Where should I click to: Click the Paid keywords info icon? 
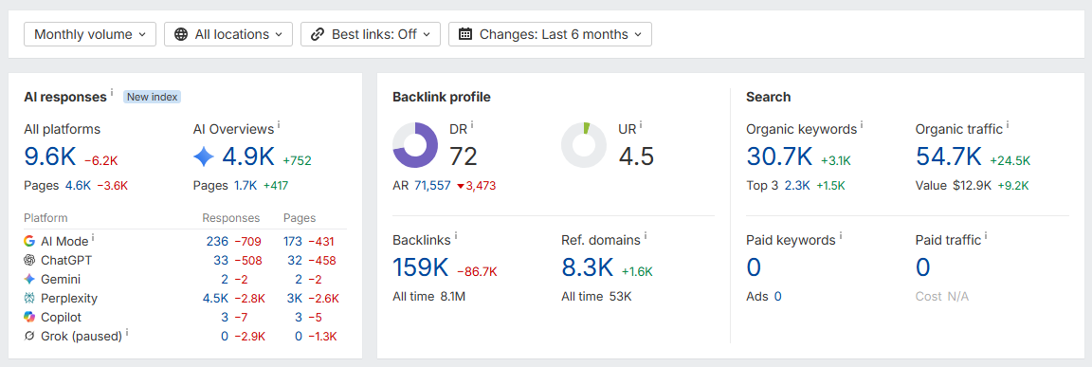pos(841,236)
